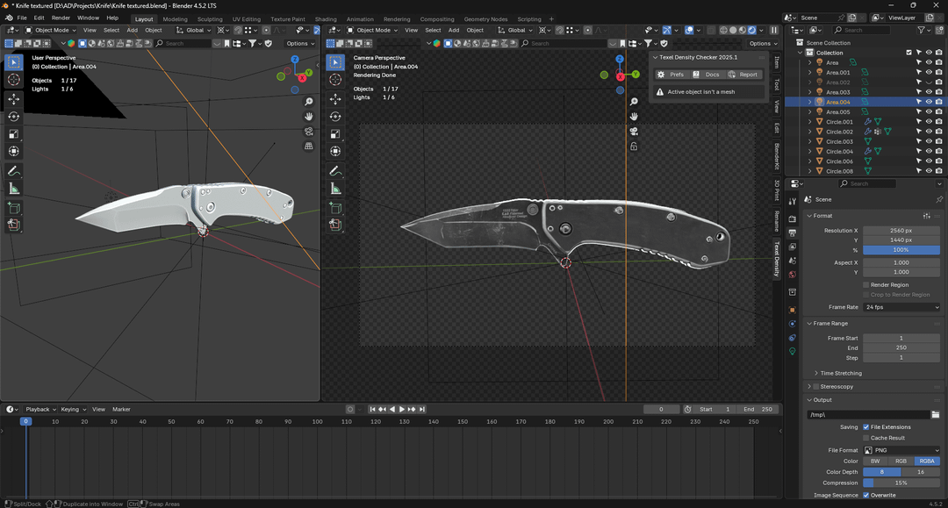Click the Add Cube tool in right viewport
This screenshot has height=508, width=948.
[335, 208]
